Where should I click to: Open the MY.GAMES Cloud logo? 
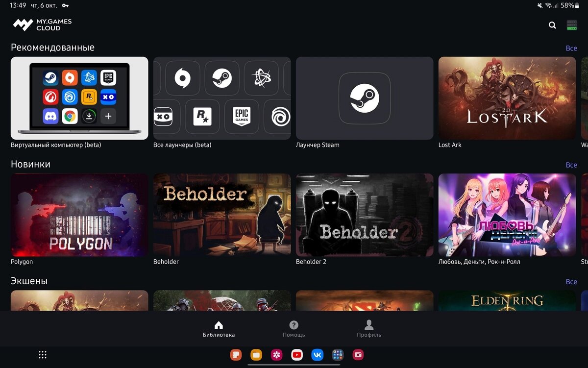point(43,25)
